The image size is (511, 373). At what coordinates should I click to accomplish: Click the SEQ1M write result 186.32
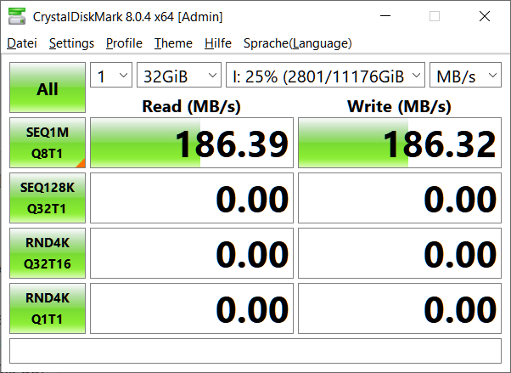400,143
